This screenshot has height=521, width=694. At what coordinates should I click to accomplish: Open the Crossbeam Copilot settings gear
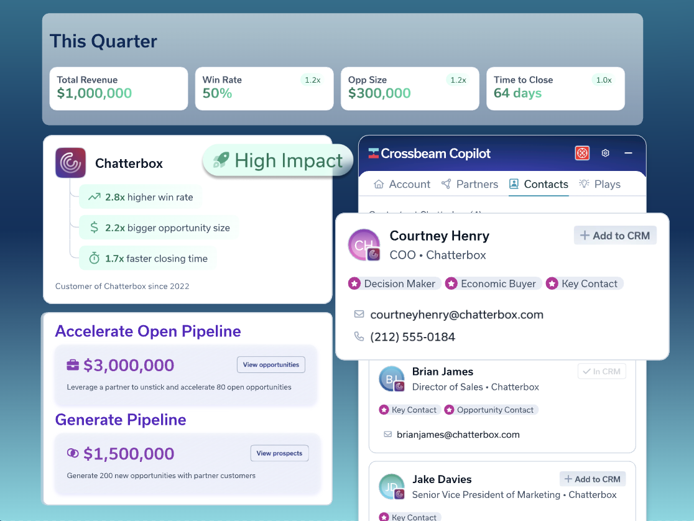pyautogui.click(x=605, y=153)
